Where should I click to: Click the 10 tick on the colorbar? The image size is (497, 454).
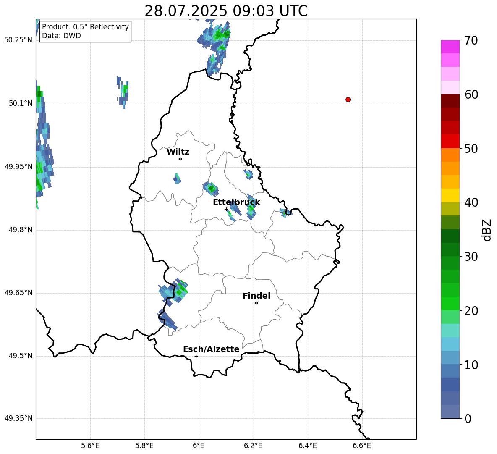[x=471, y=365]
